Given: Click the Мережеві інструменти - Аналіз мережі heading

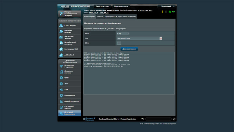Looking at the screenshot, I should (102, 23).
